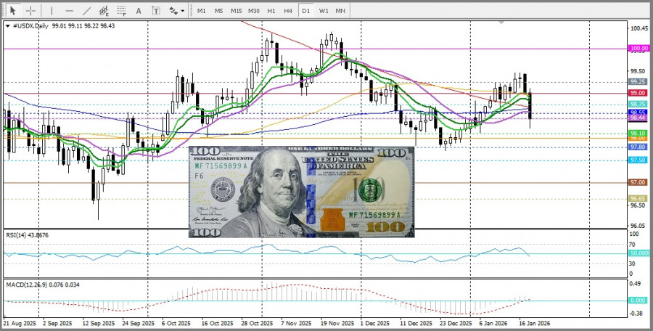653x331 pixels.
Task: Select the D1 daily timeframe
Action: click(306, 11)
